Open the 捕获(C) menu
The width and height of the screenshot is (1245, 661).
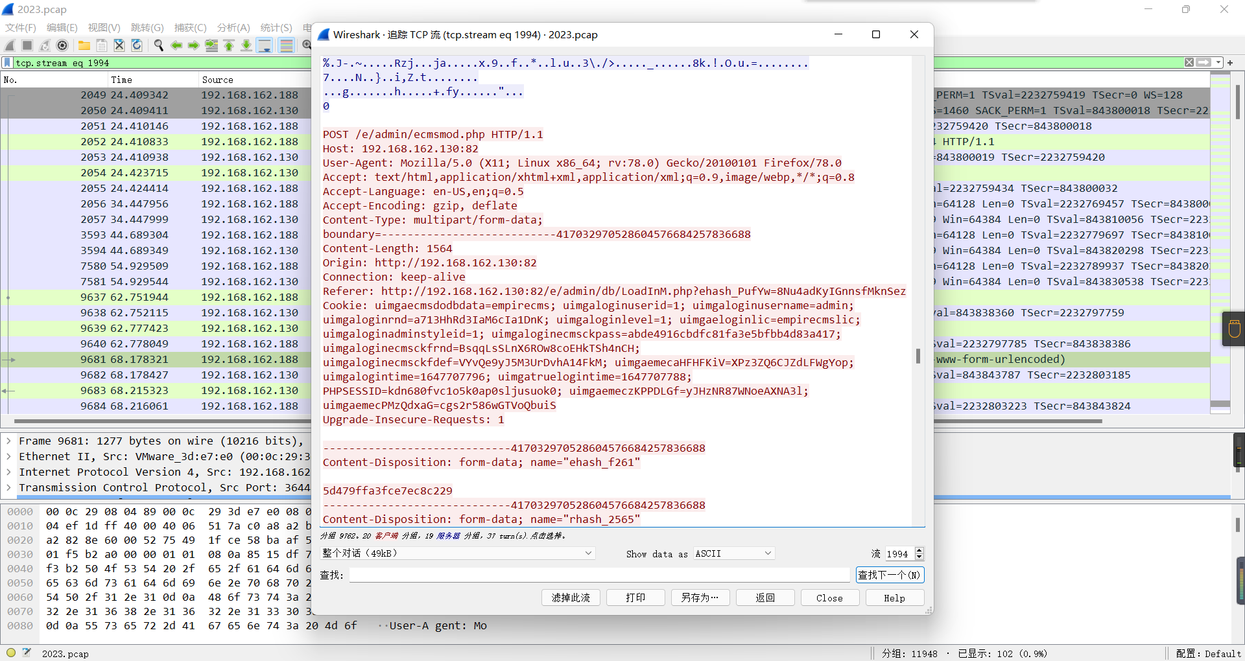pos(191,27)
